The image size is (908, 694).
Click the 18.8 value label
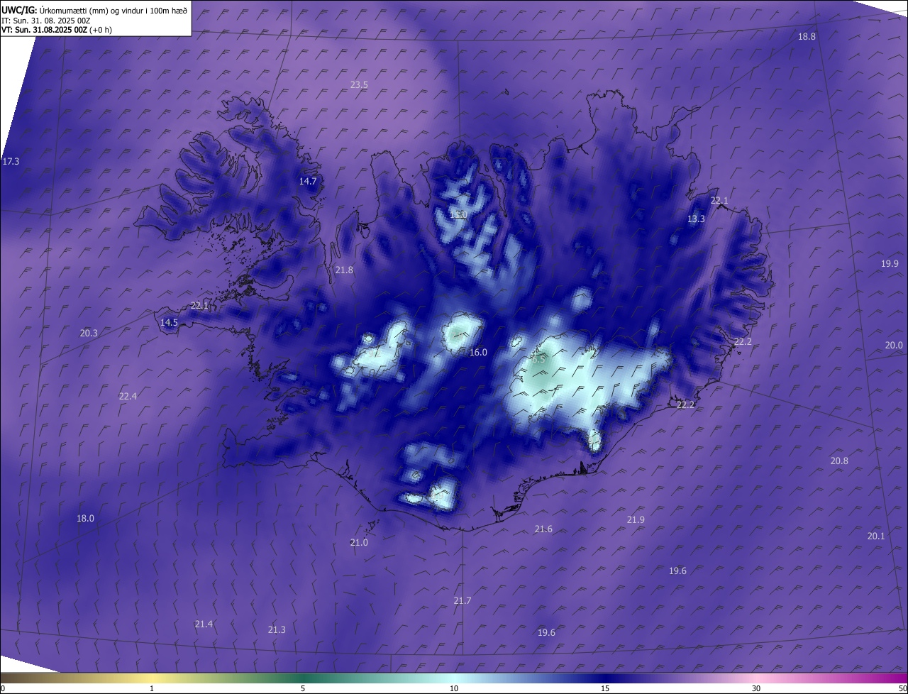coord(807,36)
